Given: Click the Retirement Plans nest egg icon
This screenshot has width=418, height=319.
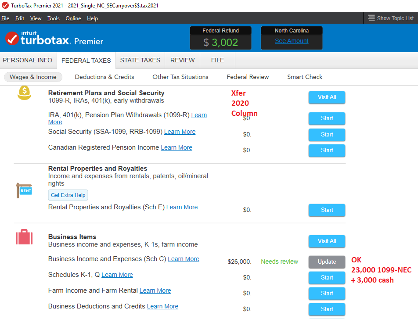Looking at the screenshot, I should [24, 93].
